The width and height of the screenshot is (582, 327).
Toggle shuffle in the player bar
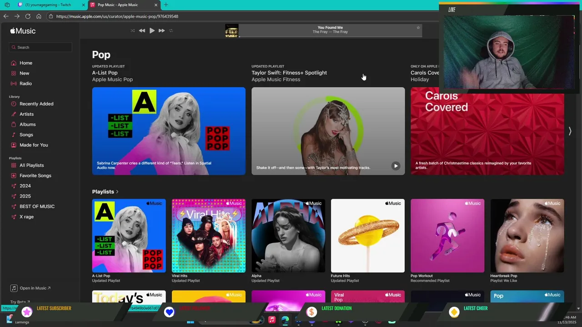pos(133,30)
